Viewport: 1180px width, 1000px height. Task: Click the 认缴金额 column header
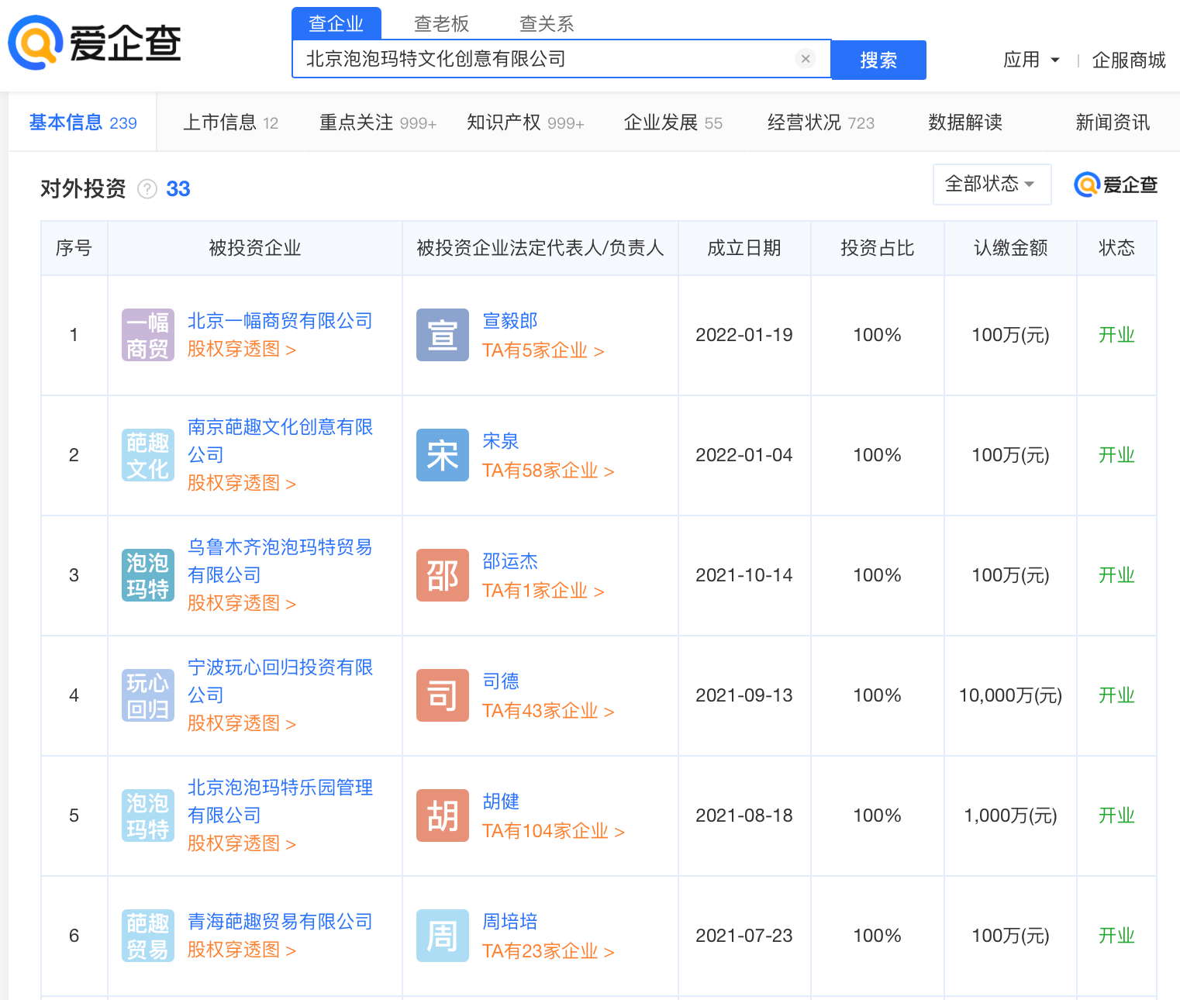pos(1010,248)
